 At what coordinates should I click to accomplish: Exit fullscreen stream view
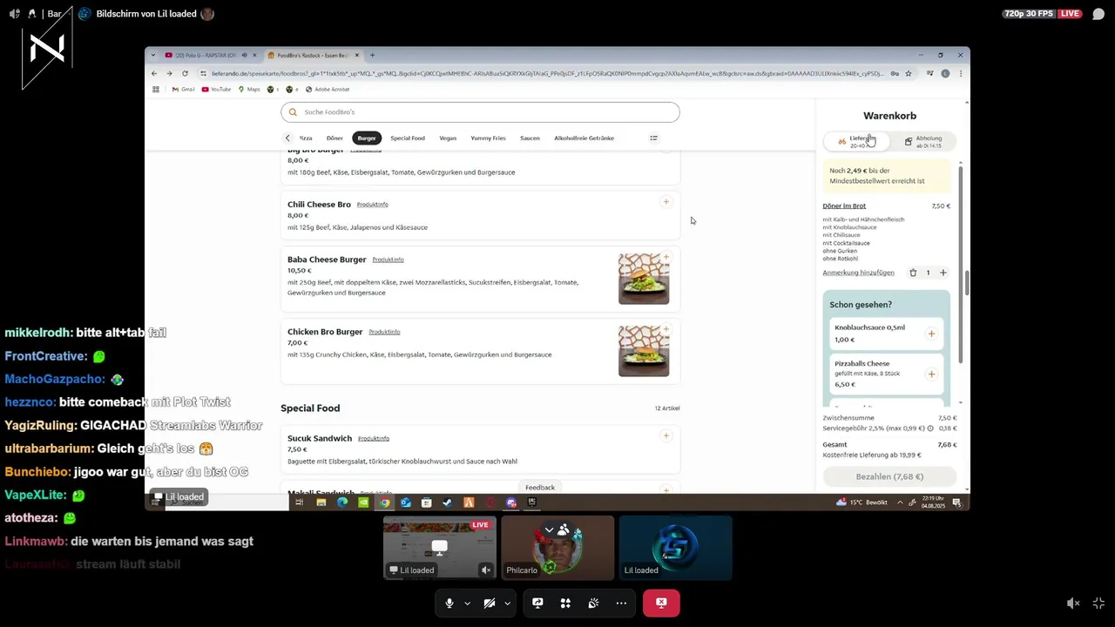1099,603
